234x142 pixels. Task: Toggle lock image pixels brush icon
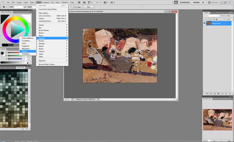click(212, 19)
